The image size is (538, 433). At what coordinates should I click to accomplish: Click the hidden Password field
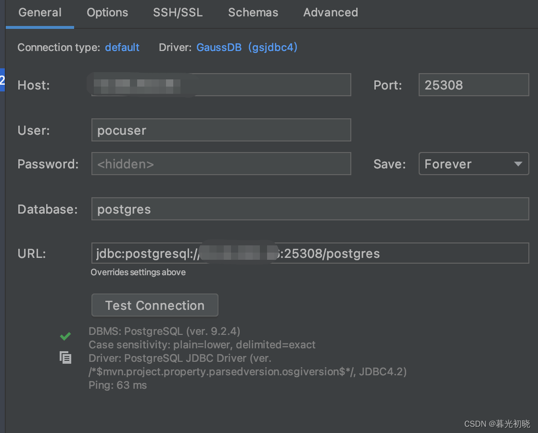tap(221, 164)
